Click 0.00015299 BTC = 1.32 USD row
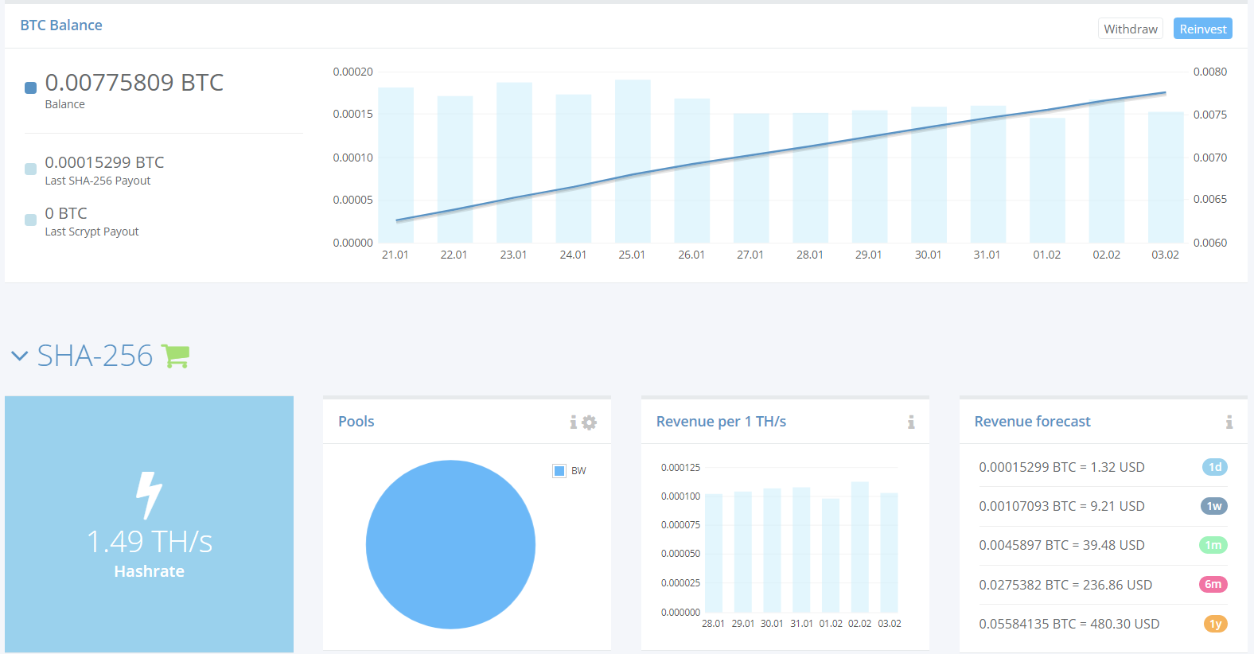Image resolution: width=1254 pixels, height=654 pixels. click(x=1103, y=467)
